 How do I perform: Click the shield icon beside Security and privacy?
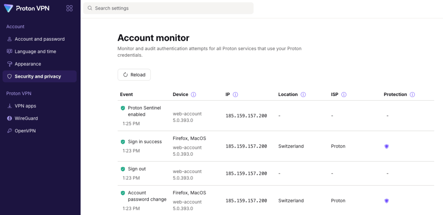coord(10,76)
